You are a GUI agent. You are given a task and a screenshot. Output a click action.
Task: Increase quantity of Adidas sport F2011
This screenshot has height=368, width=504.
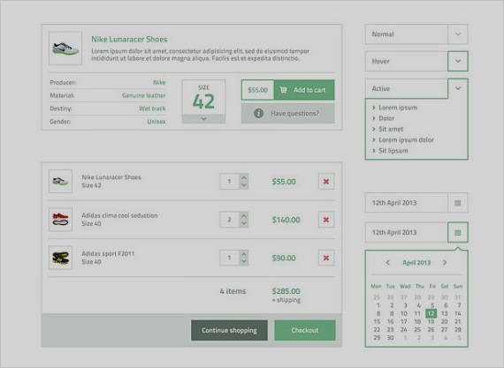click(x=244, y=254)
